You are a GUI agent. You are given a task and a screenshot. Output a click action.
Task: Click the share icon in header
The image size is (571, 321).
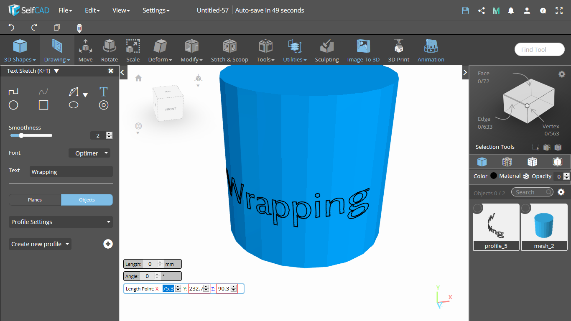481,10
